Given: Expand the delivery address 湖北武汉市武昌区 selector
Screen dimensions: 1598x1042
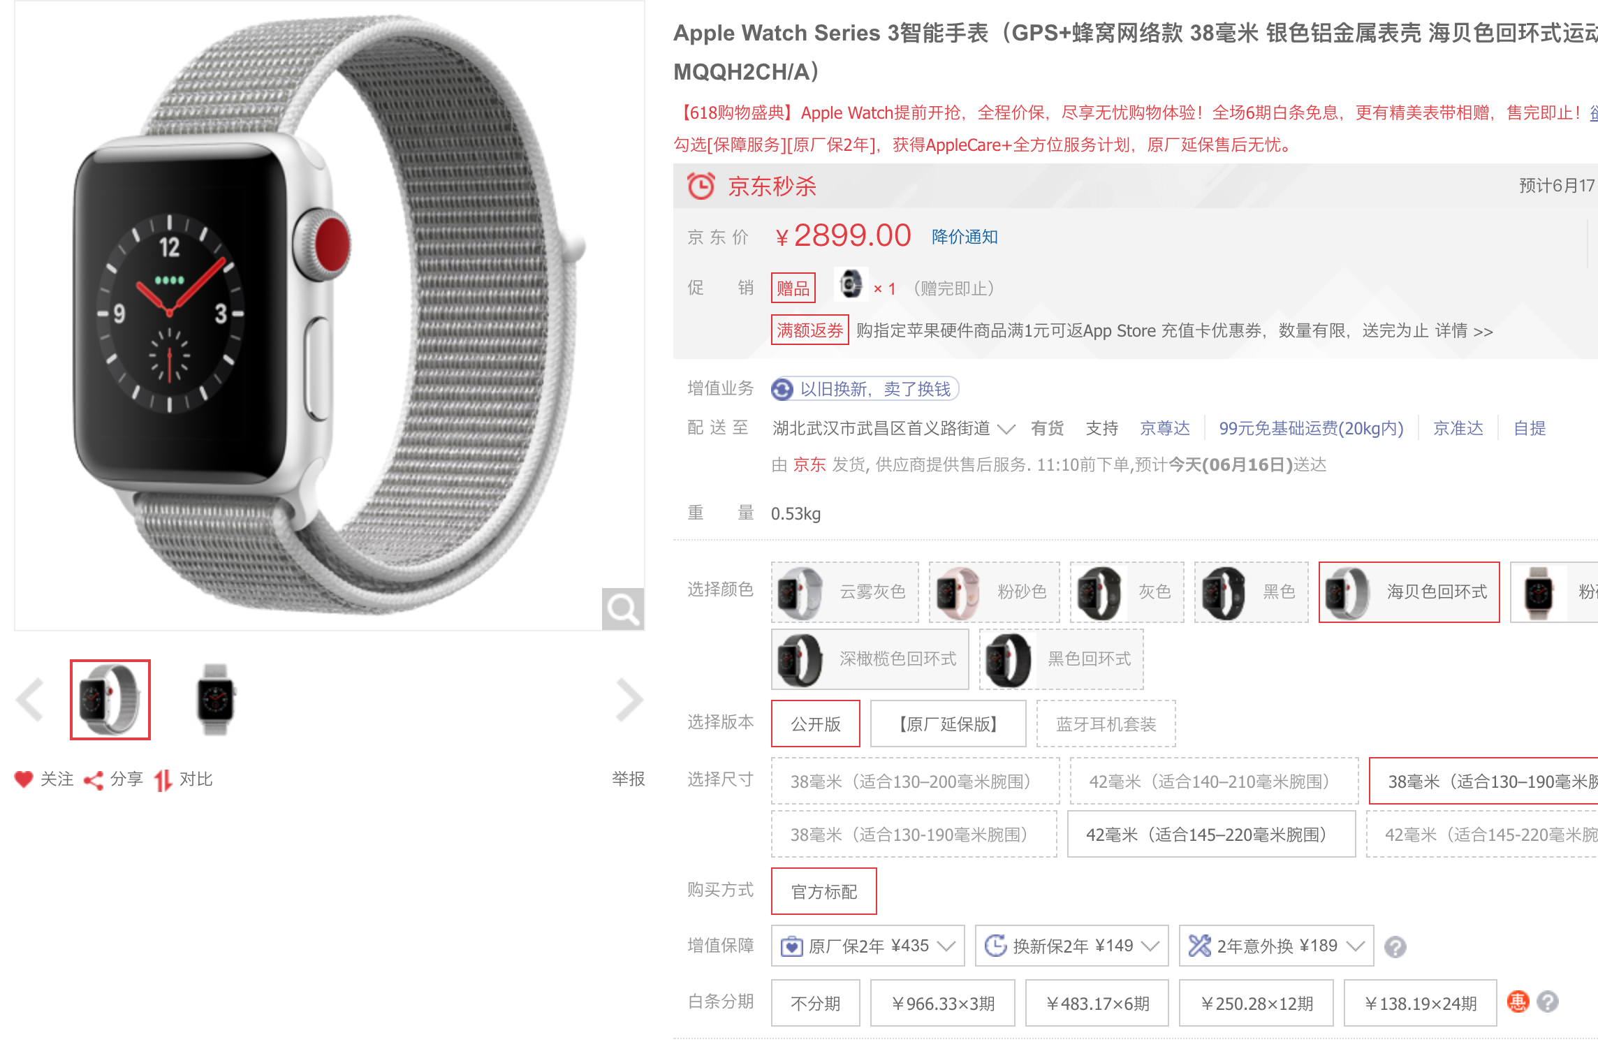Looking at the screenshot, I should pyautogui.click(x=893, y=428).
